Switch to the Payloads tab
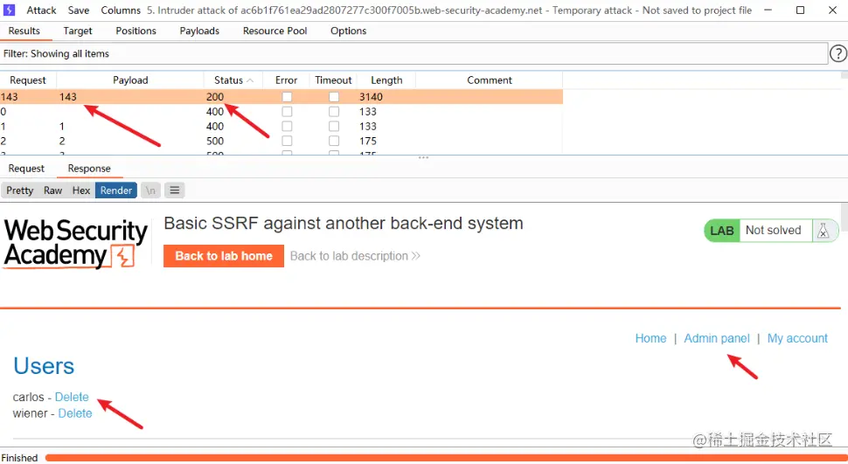The height and width of the screenshot is (464, 848). pyautogui.click(x=199, y=31)
